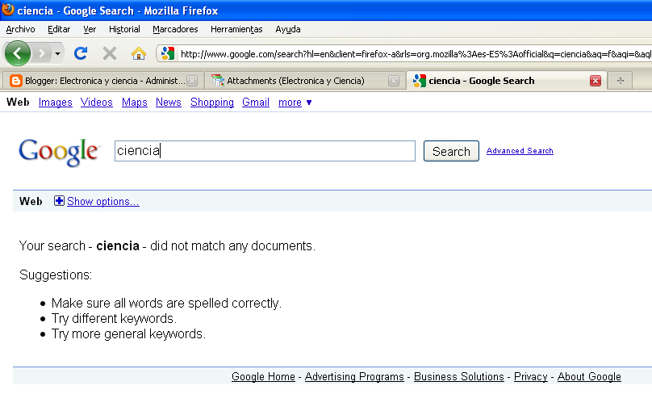Close the ciencia Google Search tab
The width and height of the screenshot is (652, 394).
[595, 81]
